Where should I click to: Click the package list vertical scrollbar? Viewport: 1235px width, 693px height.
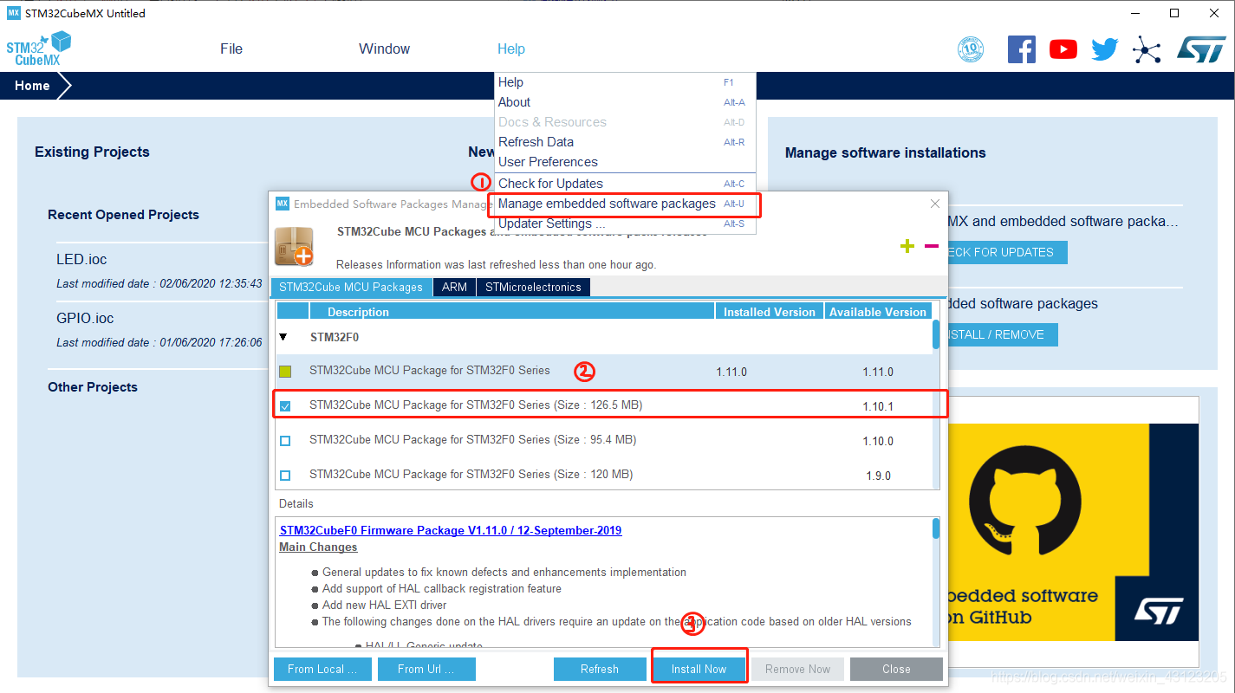pos(936,334)
